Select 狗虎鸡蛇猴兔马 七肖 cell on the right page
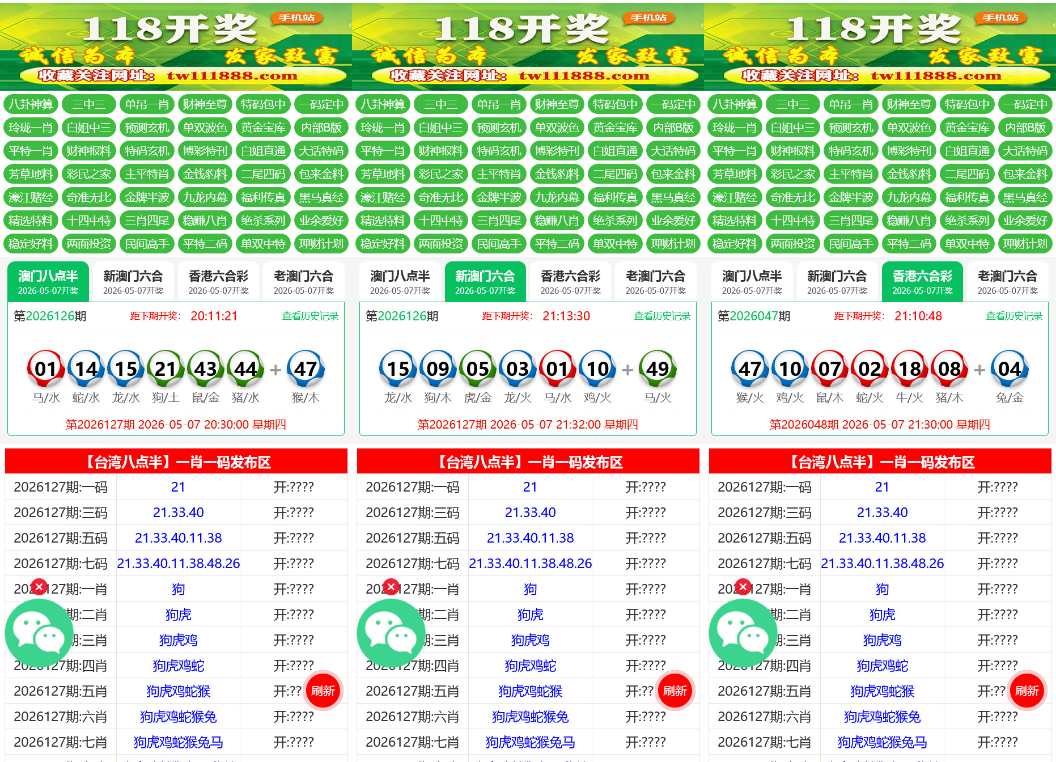Image resolution: width=1056 pixels, height=762 pixels. (883, 742)
